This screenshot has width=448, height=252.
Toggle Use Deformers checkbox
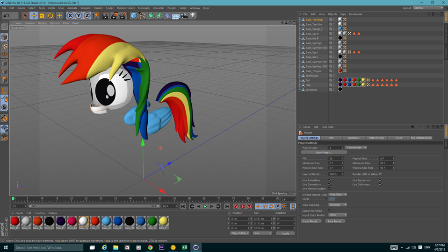(380, 184)
